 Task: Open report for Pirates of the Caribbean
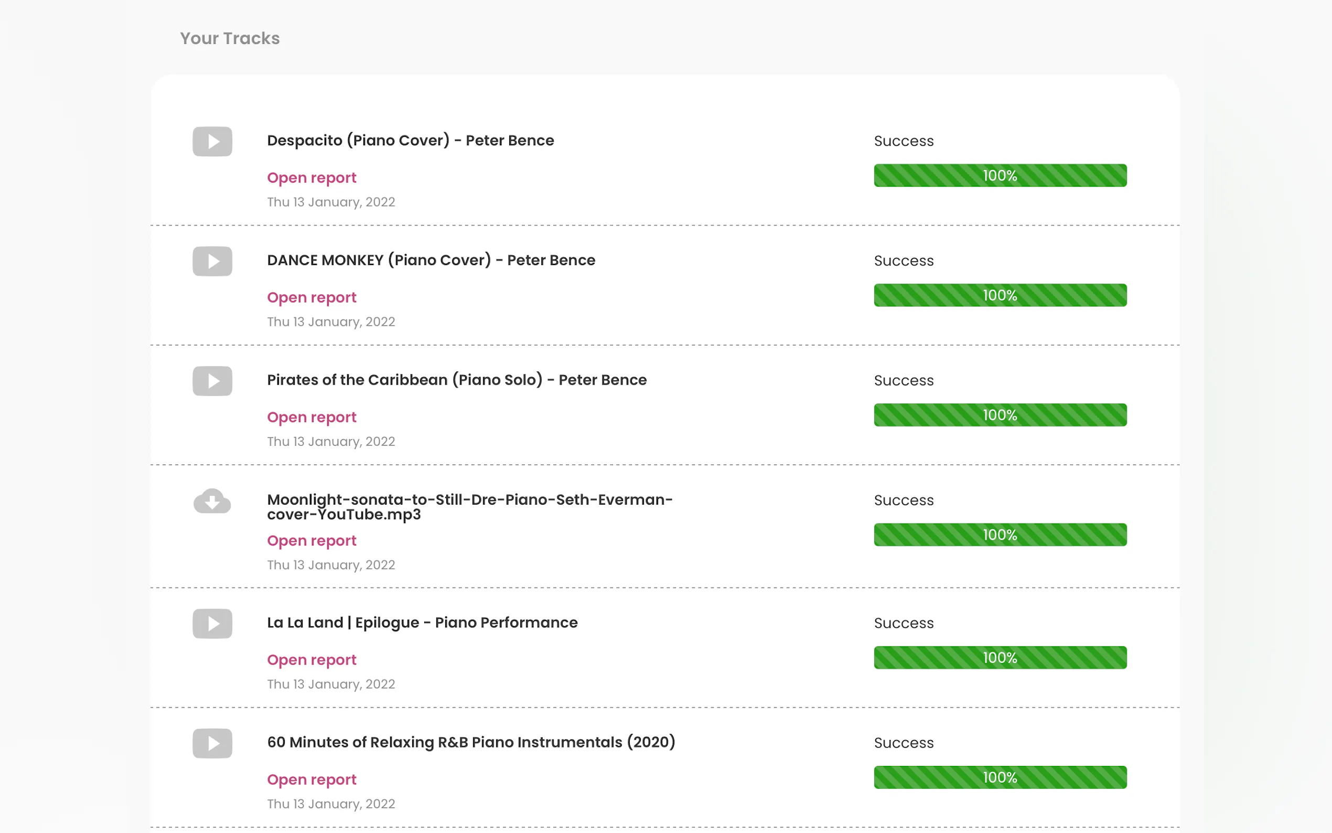pyautogui.click(x=311, y=418)
